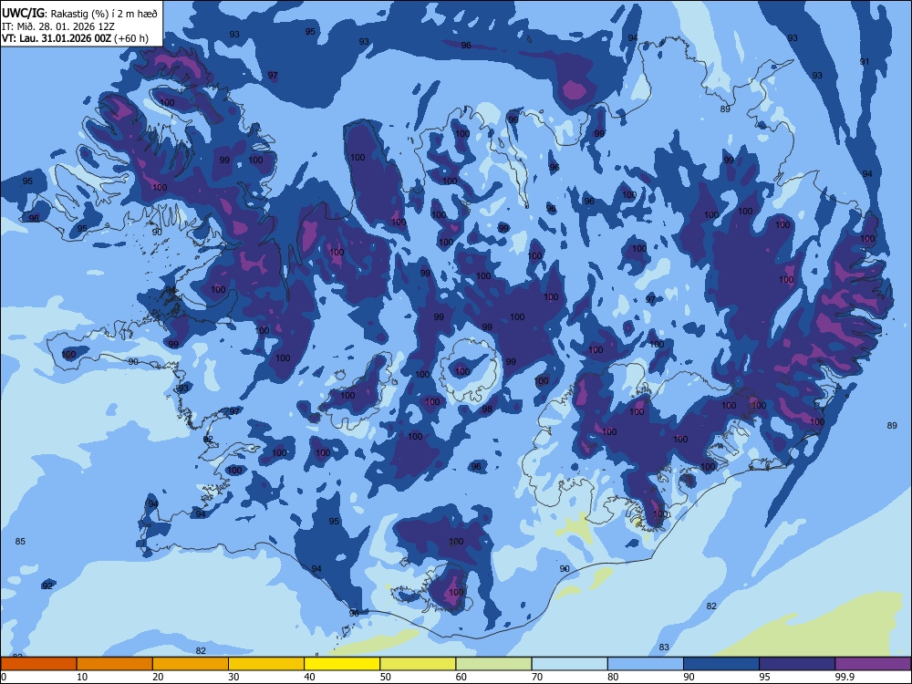
Task: Select the '70' tick label under the legend
Action: pyautogui.click(x=537, y=677)
